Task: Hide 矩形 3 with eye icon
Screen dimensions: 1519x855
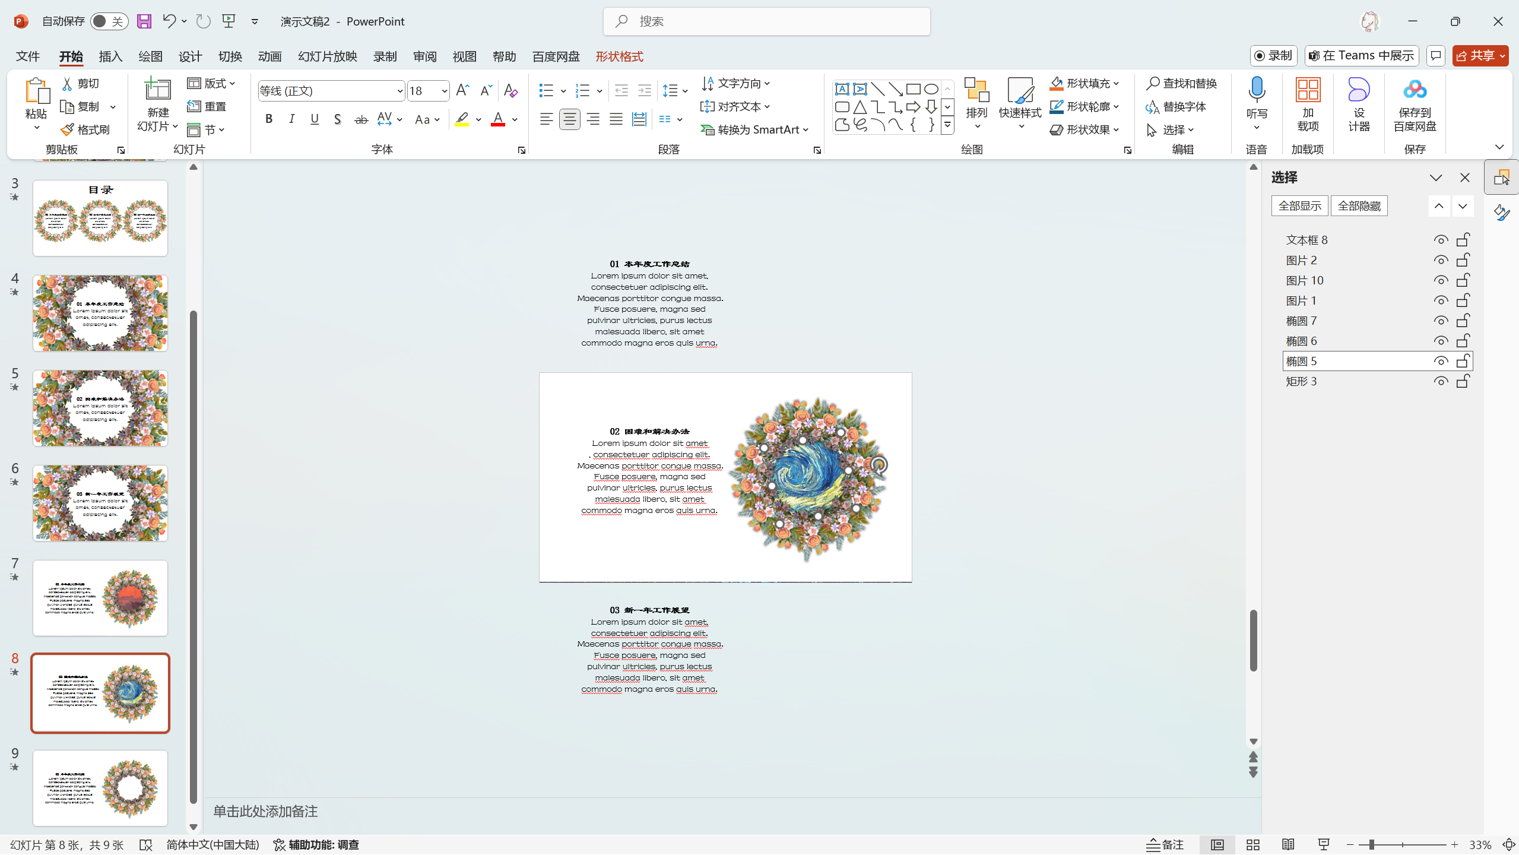Action: pos(1440,381)
